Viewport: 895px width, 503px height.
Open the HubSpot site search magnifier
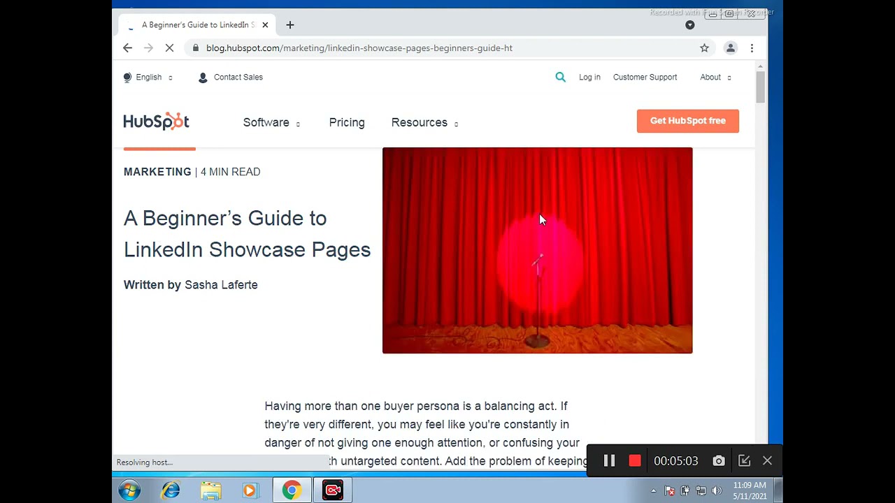560,77
